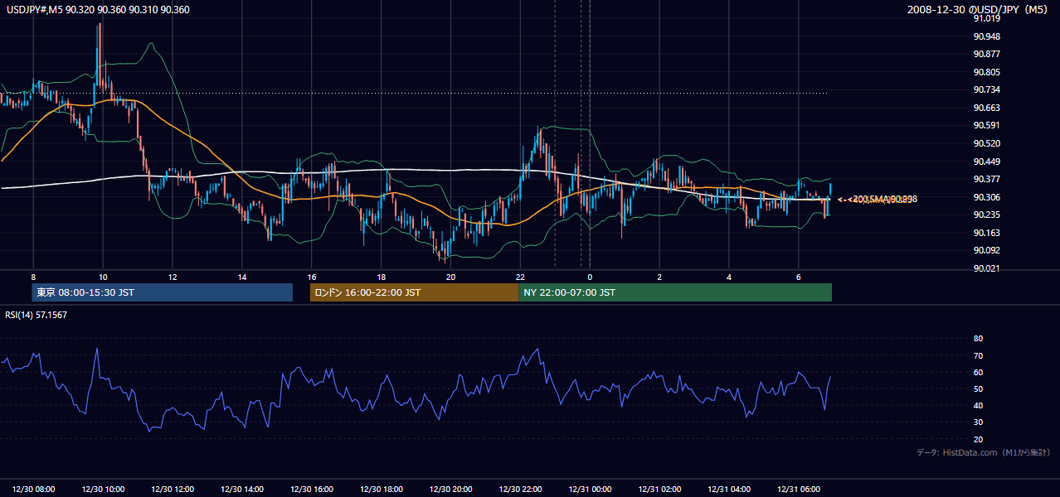Click price axis label 90.663
The height and width of the screenshot is (497, 1060).
[987, 108]
